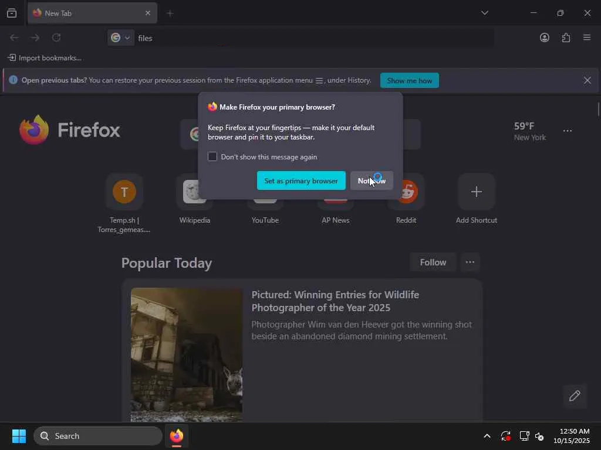Viewport: 601px width, 450px height.
Task: Open the Firefox application hamburger menu
Action: click(x=587, y=37)
